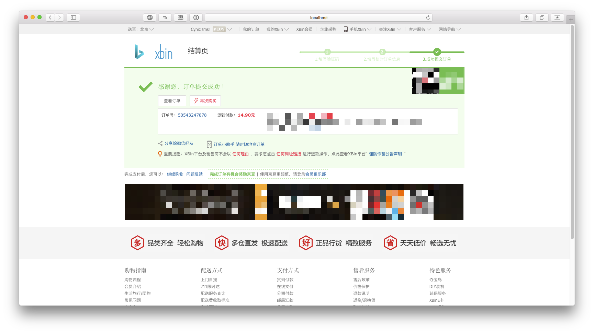Expand the 送至 北京 location dropdown

tap(141, 29)
